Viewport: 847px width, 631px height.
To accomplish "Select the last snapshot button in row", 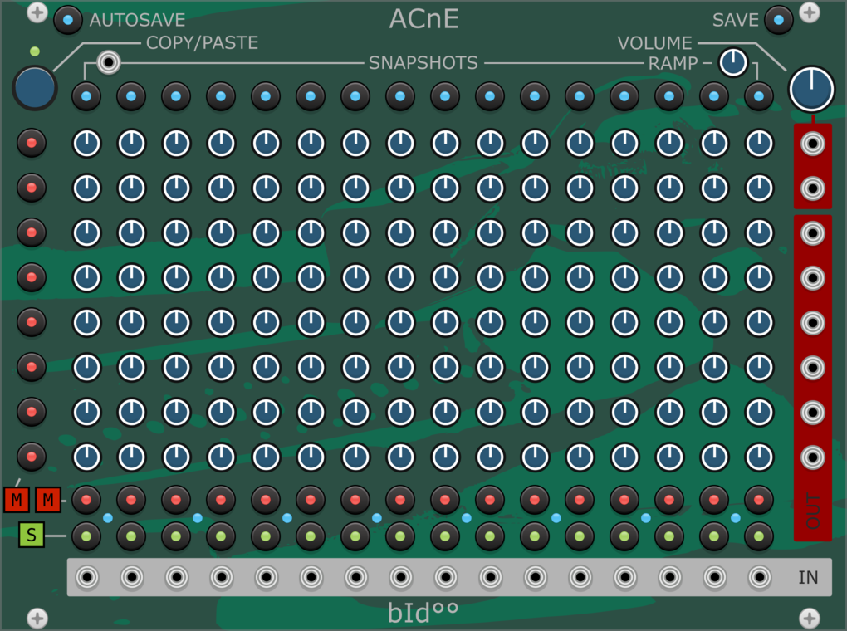I will pos(759,96).
